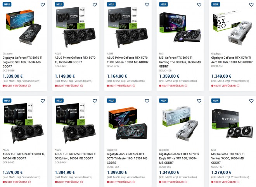This screenshot has width=256, height=187.
Task: Click ASUS TUF OC Edition product image
Action: point(76,124)
